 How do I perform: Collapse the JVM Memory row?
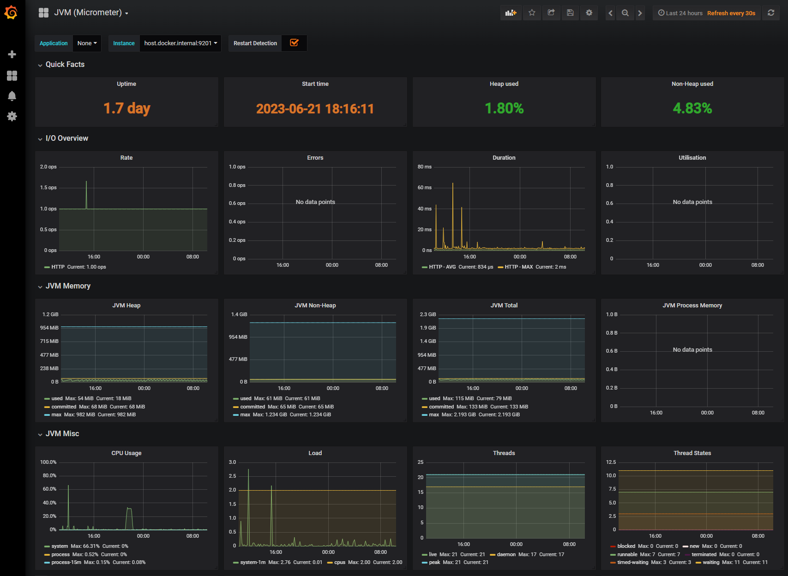64,286
